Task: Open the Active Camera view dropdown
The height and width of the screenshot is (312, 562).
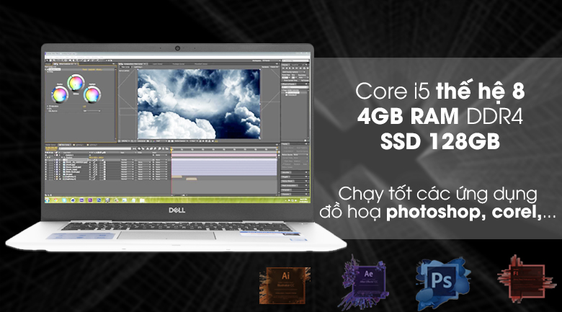Action: (x=180, y=141)
